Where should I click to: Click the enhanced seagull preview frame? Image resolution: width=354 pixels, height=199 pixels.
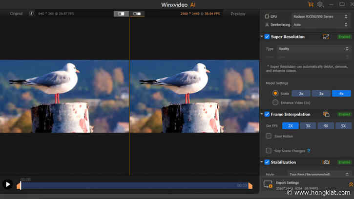coord(194,96)
